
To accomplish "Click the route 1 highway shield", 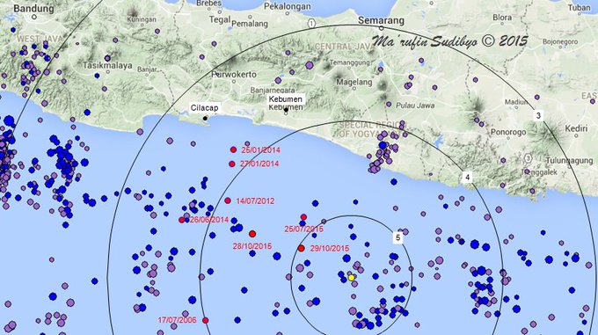I will tap(311, 24).
